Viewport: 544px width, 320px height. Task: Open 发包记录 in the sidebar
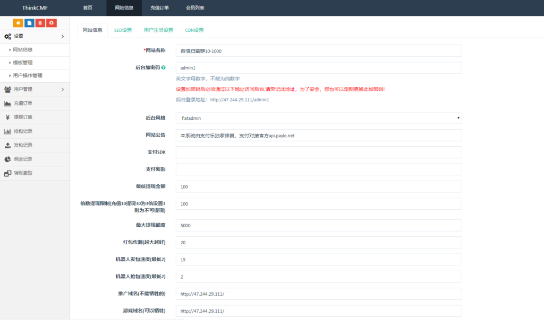point(23,145)
